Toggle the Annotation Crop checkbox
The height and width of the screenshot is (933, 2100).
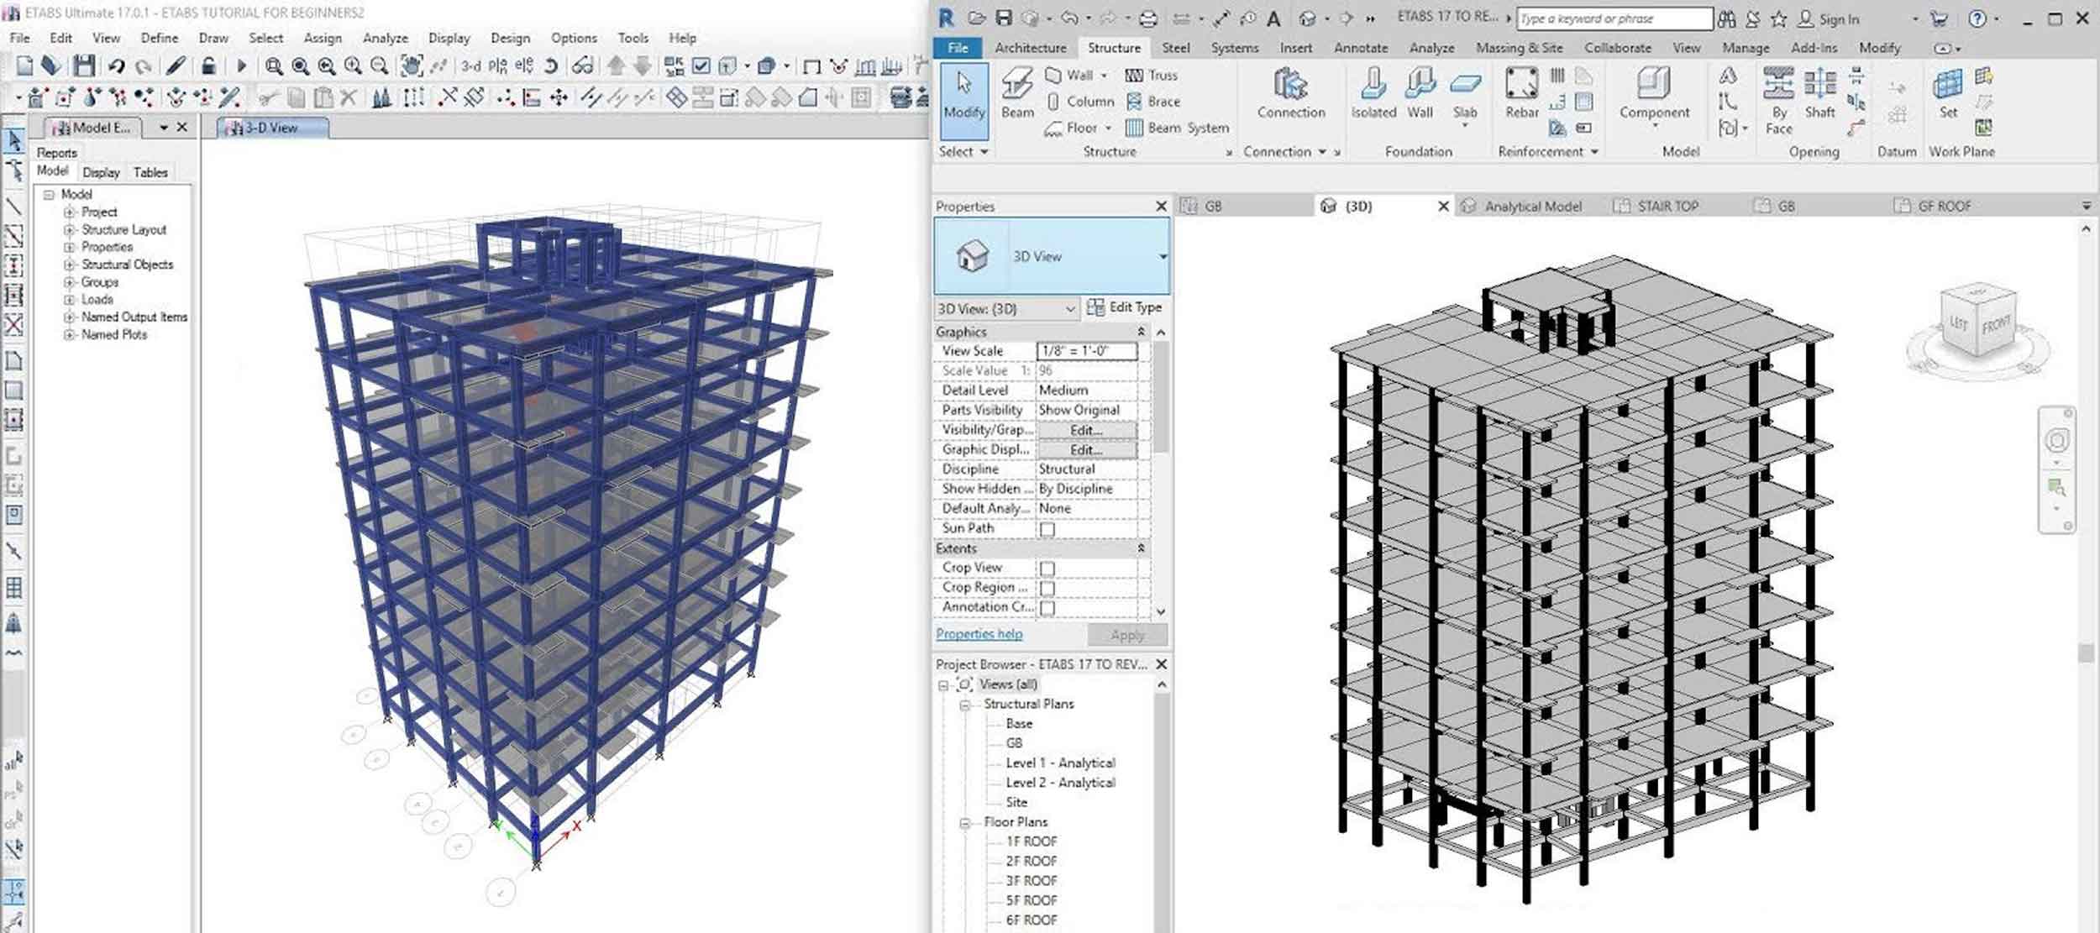click(1047, 608)
